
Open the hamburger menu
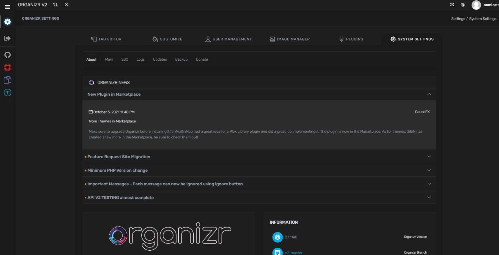coord(8,7)
